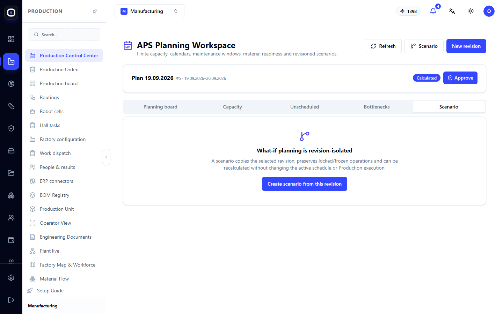Screen dimensions: 503x314
Task: Open Factory Map & Workforce
Action: pos(64,265)
